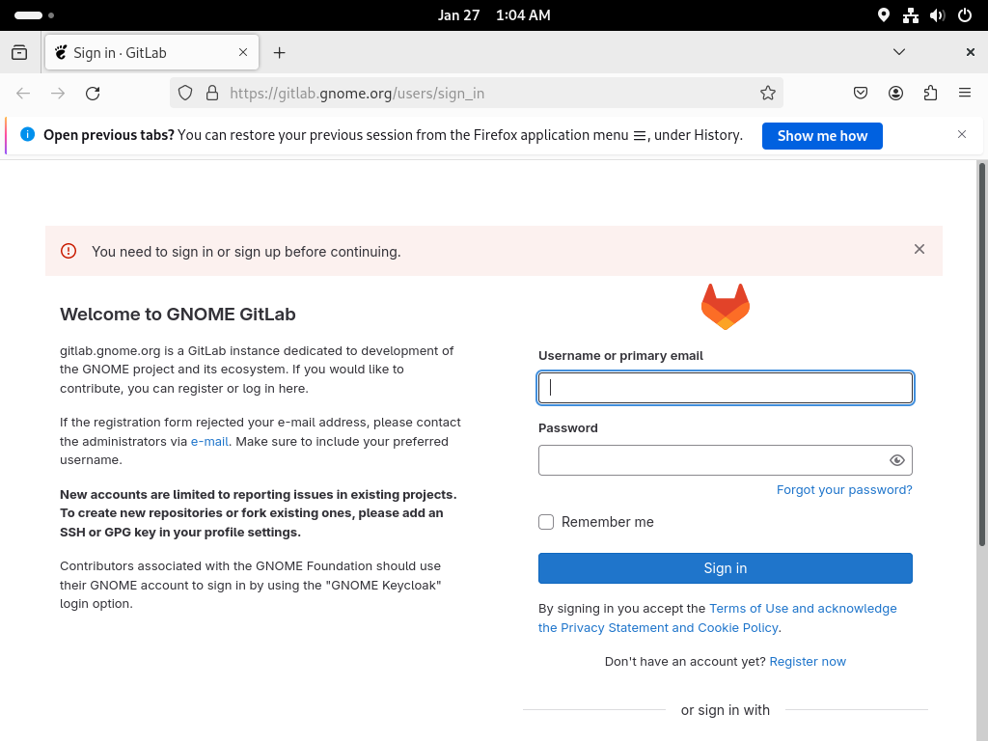The width and height of the screenshot is (988, 741).
Task: Click the Activities workspace indicator
Action: click(34, 15)
